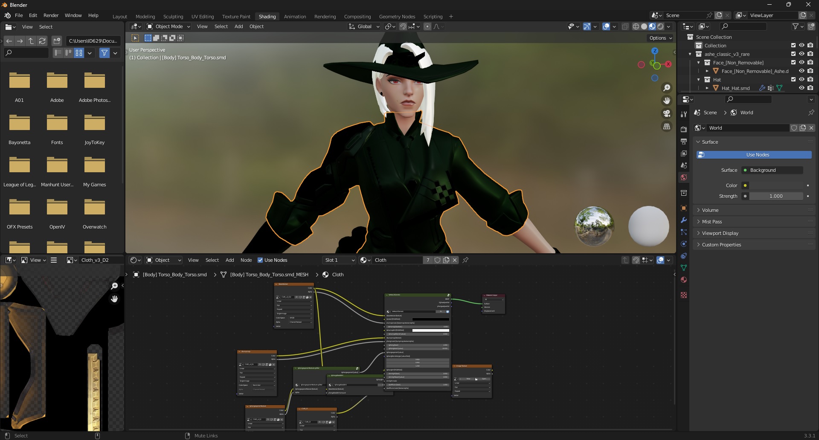Switch viewport to Solid shading mode
Viewport: 819px width, 440px height.
tap(644, 26)
